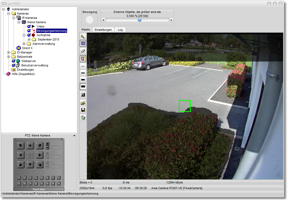
Task: Save the mask with floppy disk icon
Action: (x=83, y=110)
